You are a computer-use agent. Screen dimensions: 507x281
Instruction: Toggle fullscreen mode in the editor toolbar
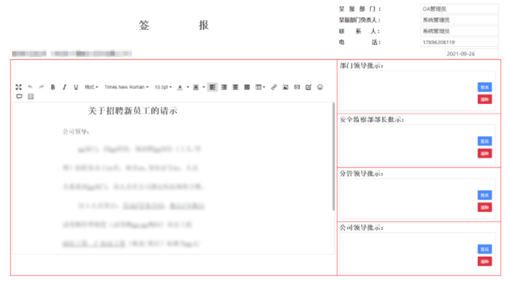19,87
